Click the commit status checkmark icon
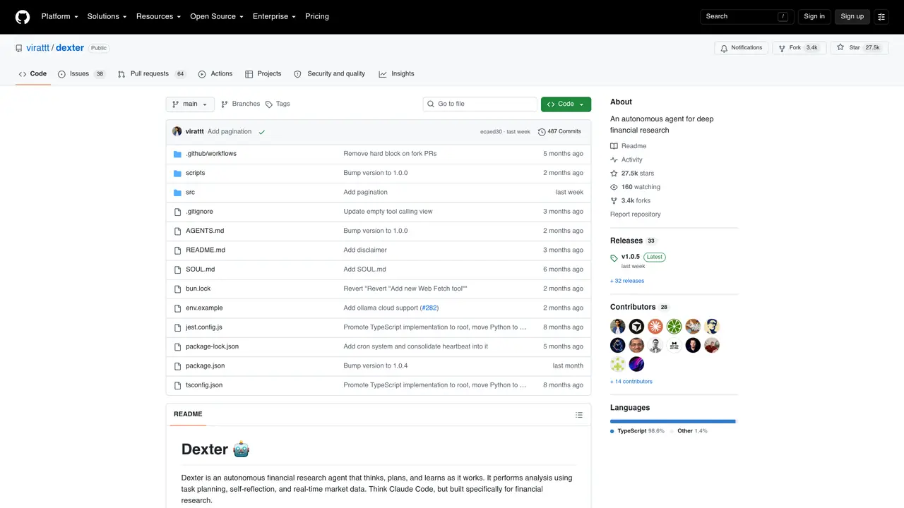Image resolution: width=904 pixels, height=508 pixels. tap(262, 132)
